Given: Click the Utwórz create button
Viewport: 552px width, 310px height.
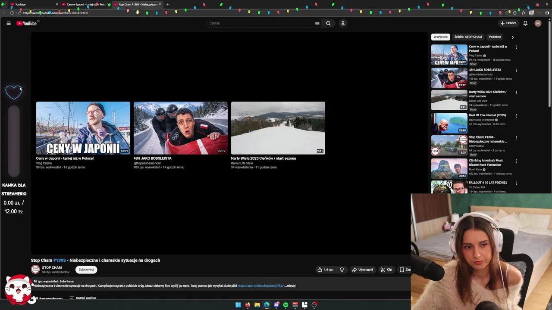Looking at the screenshot, I should coord(508,23).
